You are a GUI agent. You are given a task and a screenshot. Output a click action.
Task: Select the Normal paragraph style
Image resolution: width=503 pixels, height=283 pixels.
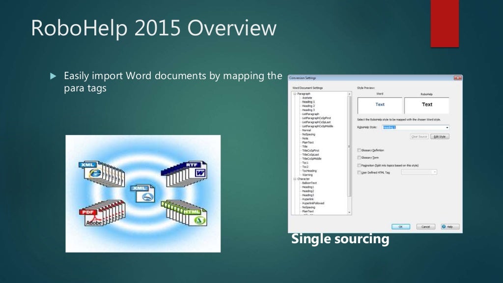307,130
